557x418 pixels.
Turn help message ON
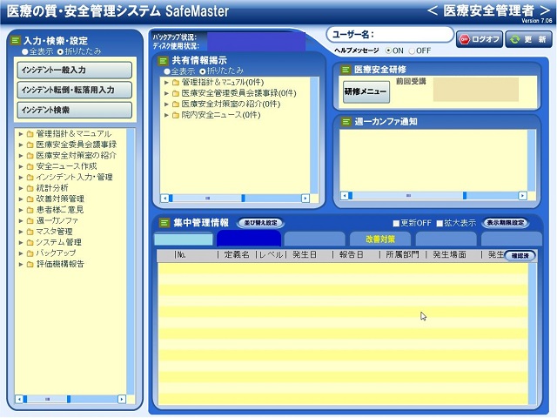[389, 51]
